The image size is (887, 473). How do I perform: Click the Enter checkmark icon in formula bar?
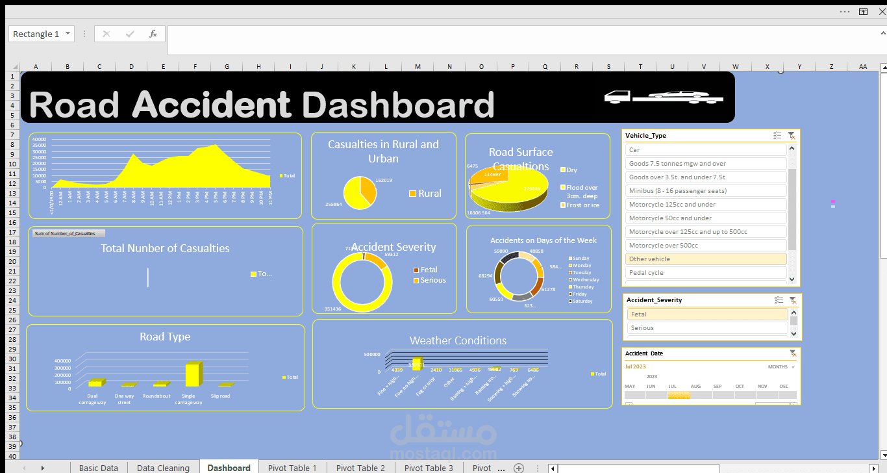pyautogui.click(x=130, y=34)
